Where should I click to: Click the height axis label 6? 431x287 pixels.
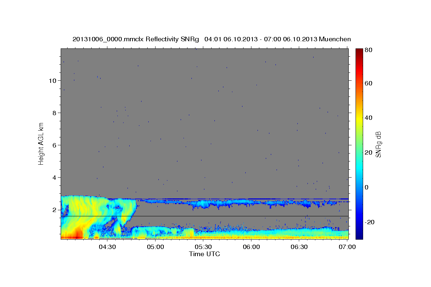pyautogui.click(x=54, y=145)
